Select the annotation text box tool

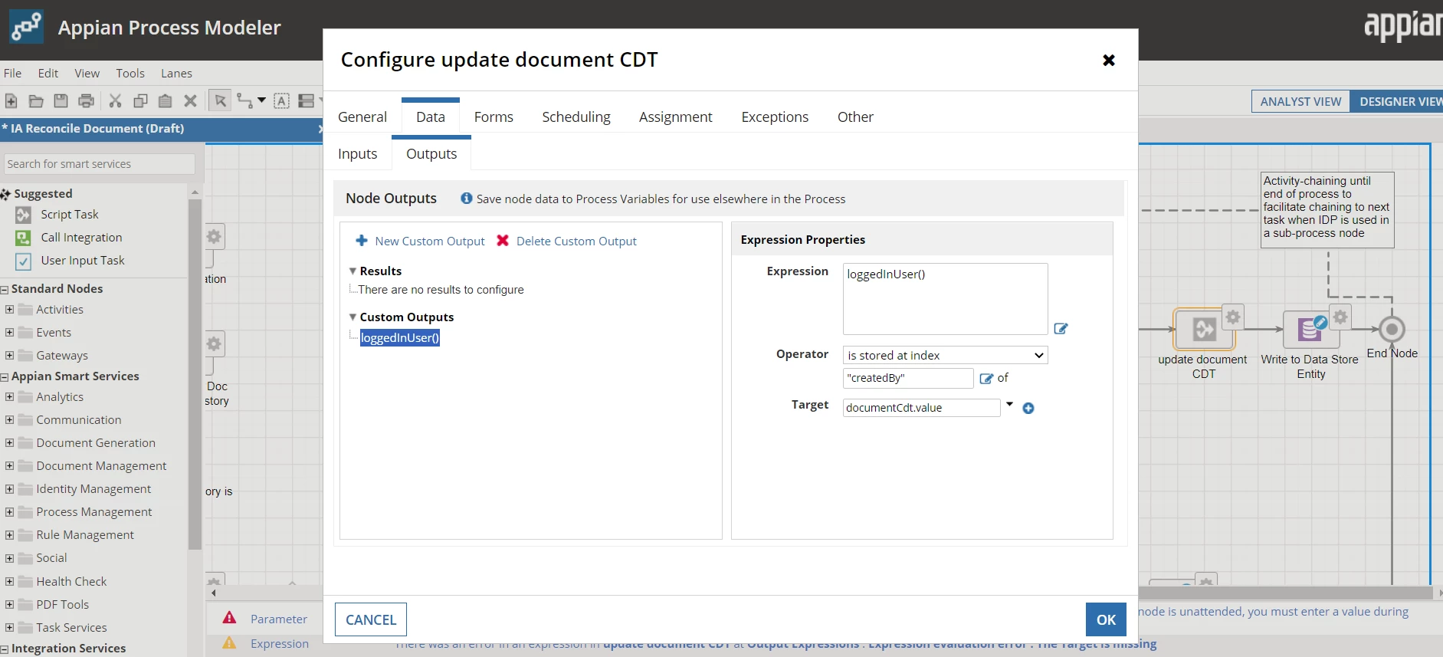pos(282,100)
